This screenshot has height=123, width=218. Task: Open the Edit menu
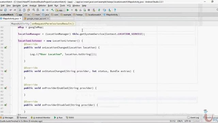coord(2,5)
